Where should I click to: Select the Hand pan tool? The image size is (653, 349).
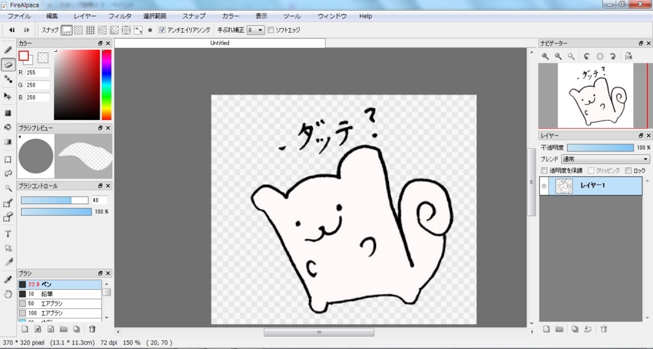point(8,294)
